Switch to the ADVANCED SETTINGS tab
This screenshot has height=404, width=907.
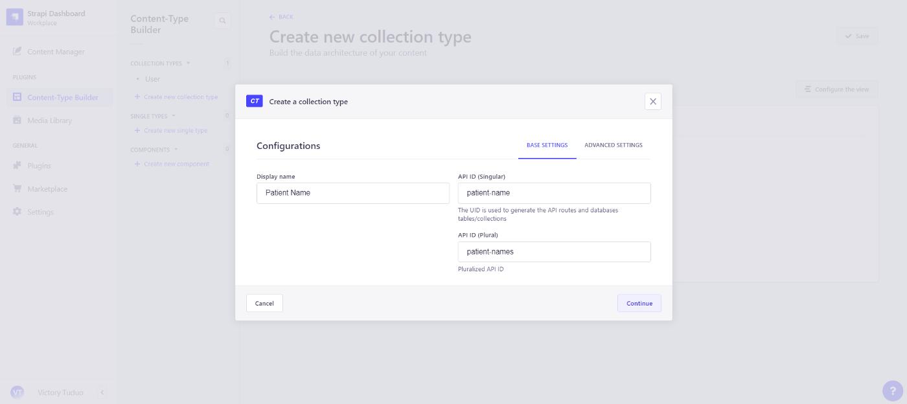(x=613, y=145)
